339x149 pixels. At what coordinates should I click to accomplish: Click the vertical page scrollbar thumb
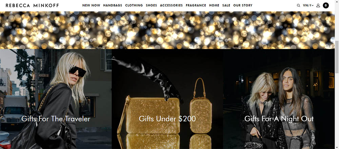pos(337,57)
